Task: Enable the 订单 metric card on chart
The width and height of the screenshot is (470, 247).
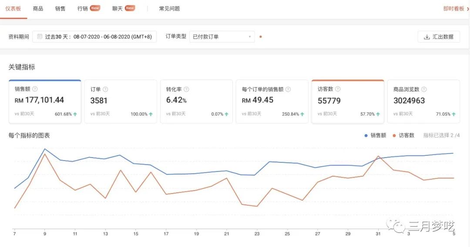Action: pyautogui.click(x=121, y=102)
